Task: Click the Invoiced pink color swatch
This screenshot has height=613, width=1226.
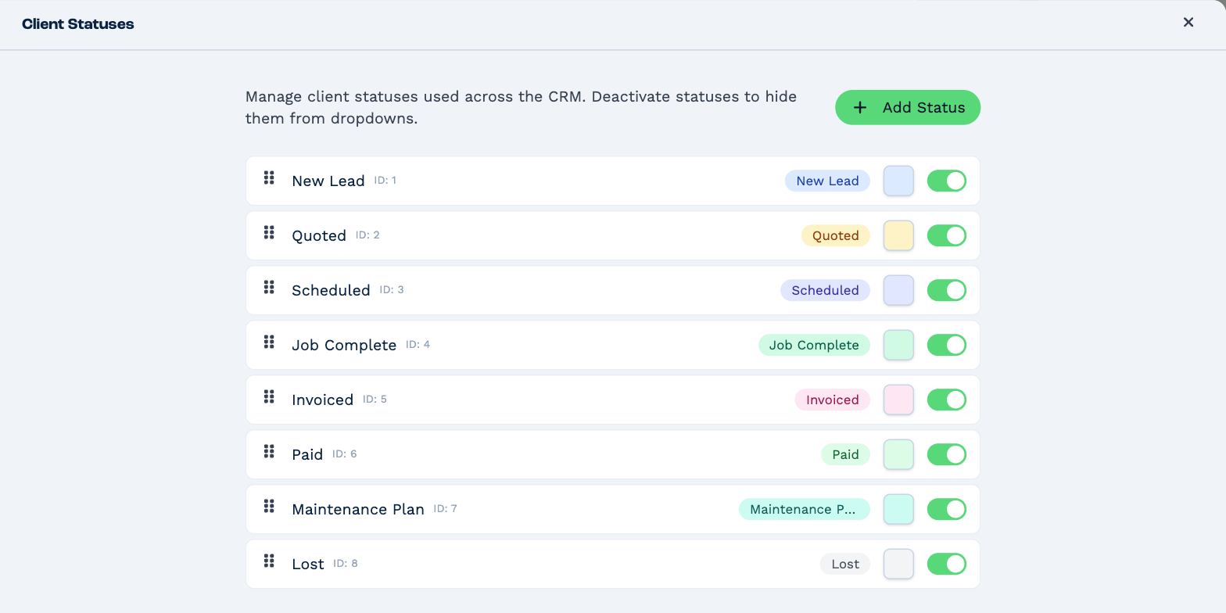Action: [898, 400]
